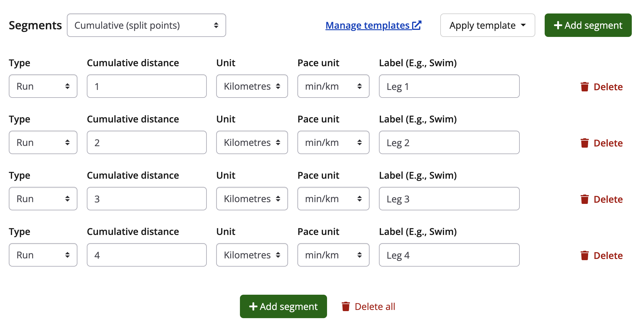Expand the Apply template dropdown
The width and height of the screenshot is (640, 324).
487,25
